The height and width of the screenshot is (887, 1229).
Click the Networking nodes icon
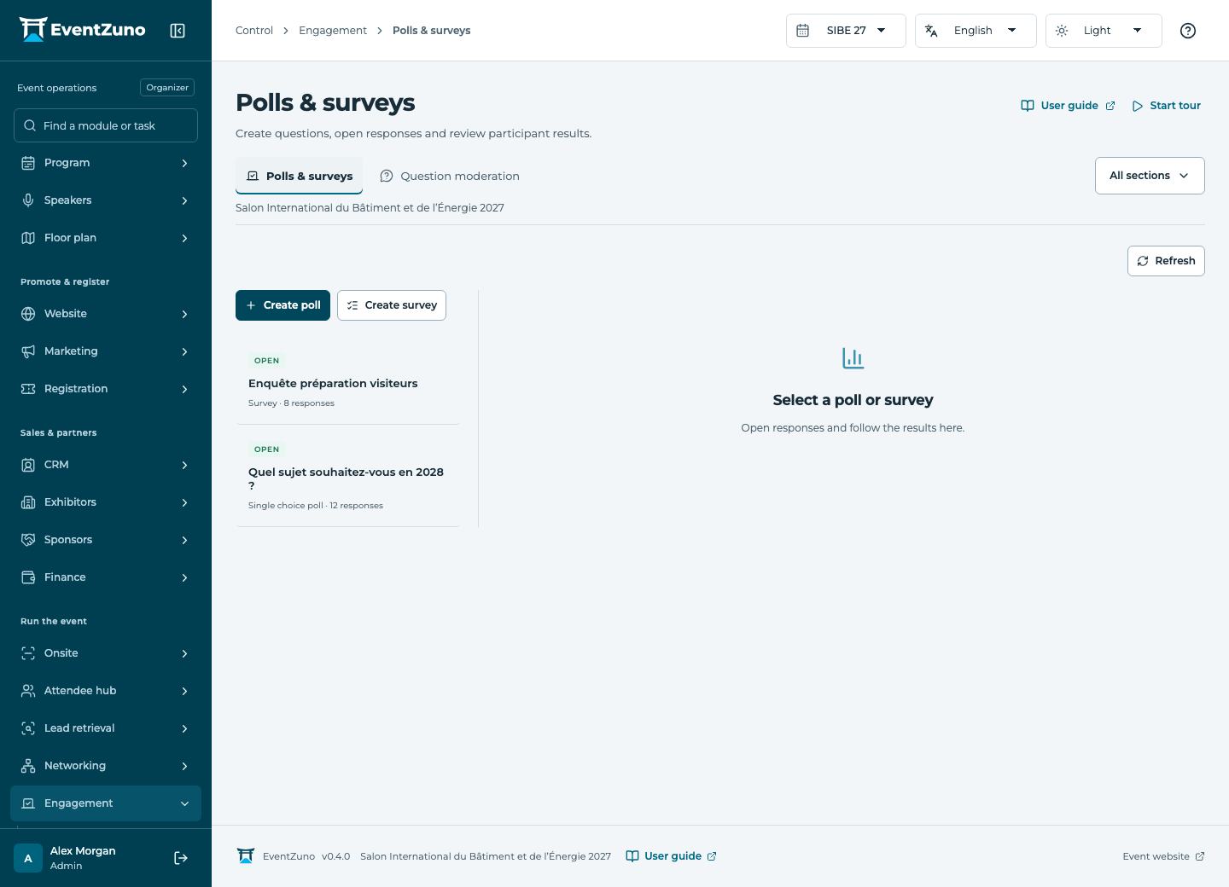pyautogui.click(x=28, y=766)
